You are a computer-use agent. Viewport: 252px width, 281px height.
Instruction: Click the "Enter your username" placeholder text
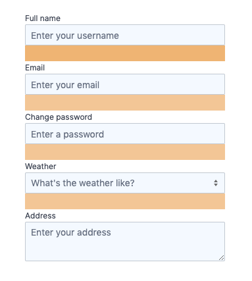[x=75, y=36]
